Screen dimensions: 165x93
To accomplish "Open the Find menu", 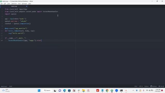I will (x=19, y=4).
